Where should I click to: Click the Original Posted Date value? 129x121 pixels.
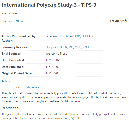53,73
